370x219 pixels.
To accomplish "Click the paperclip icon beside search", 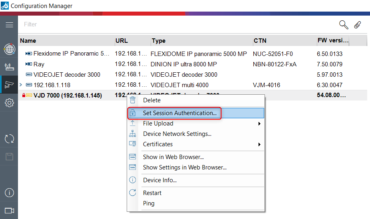I will 357,25.
